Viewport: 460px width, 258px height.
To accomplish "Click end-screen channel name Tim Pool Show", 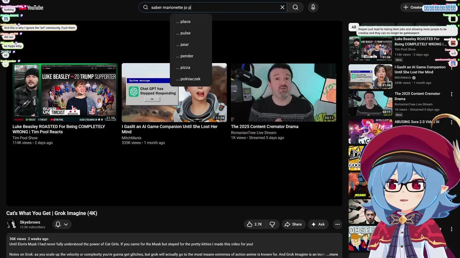I will 25,138.
